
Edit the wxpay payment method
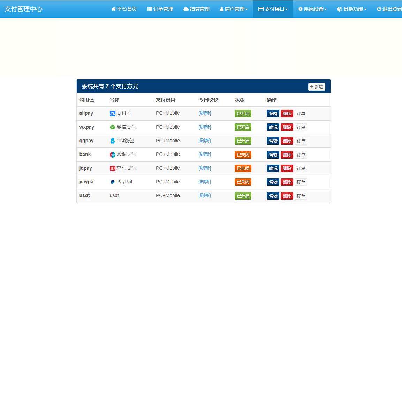[273, 127]
